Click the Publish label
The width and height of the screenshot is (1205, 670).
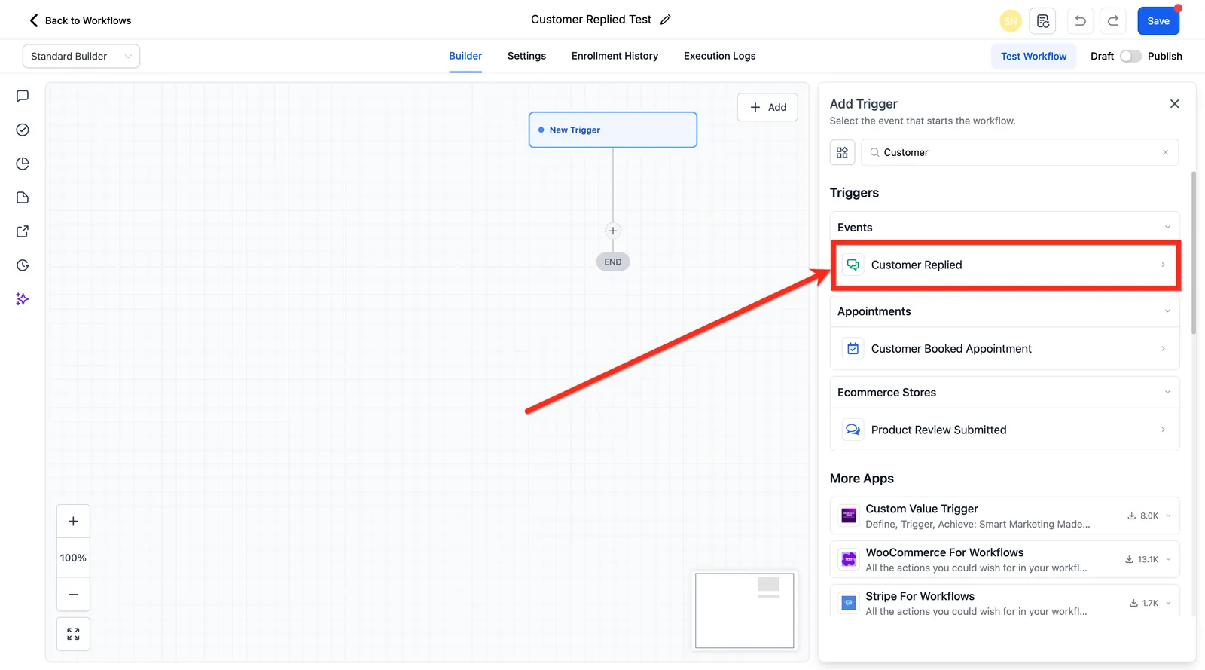[x=1164, y=56]
